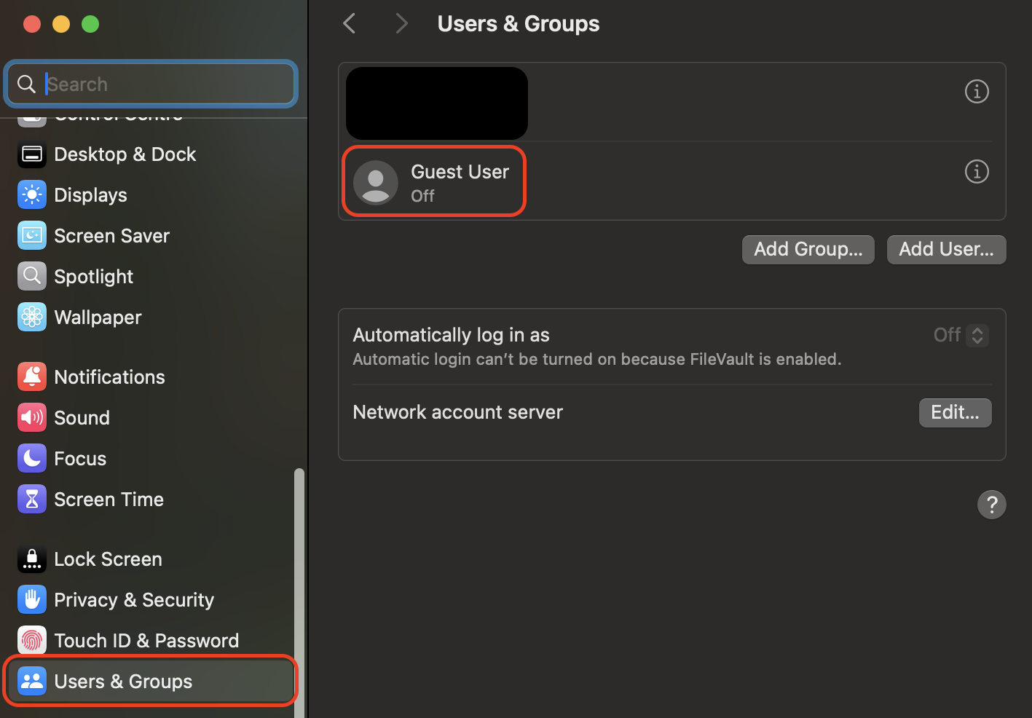The height and width of the screenshot is (718, 1032).
Task: Navigate back using the back arrow
Action: pos(349,23)
